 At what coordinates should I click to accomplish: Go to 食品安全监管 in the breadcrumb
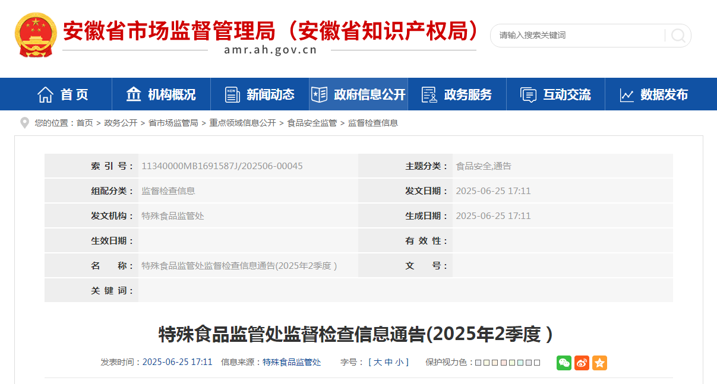click(312, 123)
